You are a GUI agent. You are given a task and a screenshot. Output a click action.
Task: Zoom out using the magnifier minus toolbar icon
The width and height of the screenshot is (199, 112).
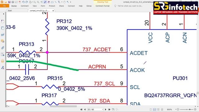coord(35,2)
